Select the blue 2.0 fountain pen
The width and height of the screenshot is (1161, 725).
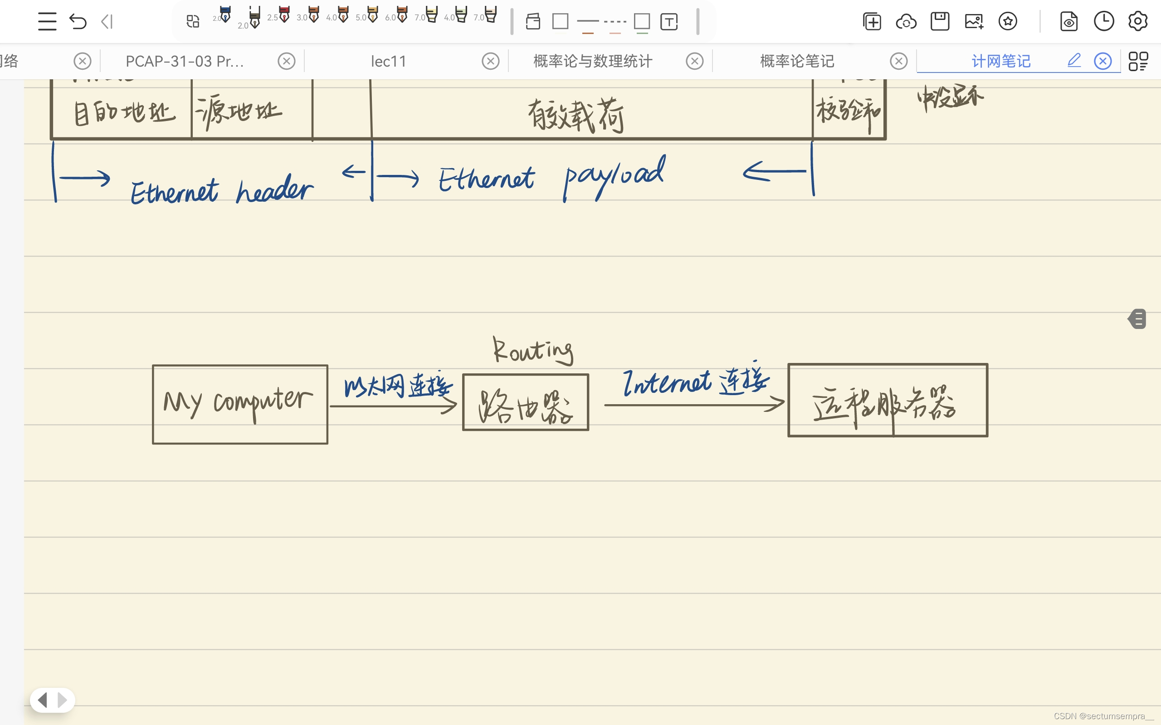(224, 15)
